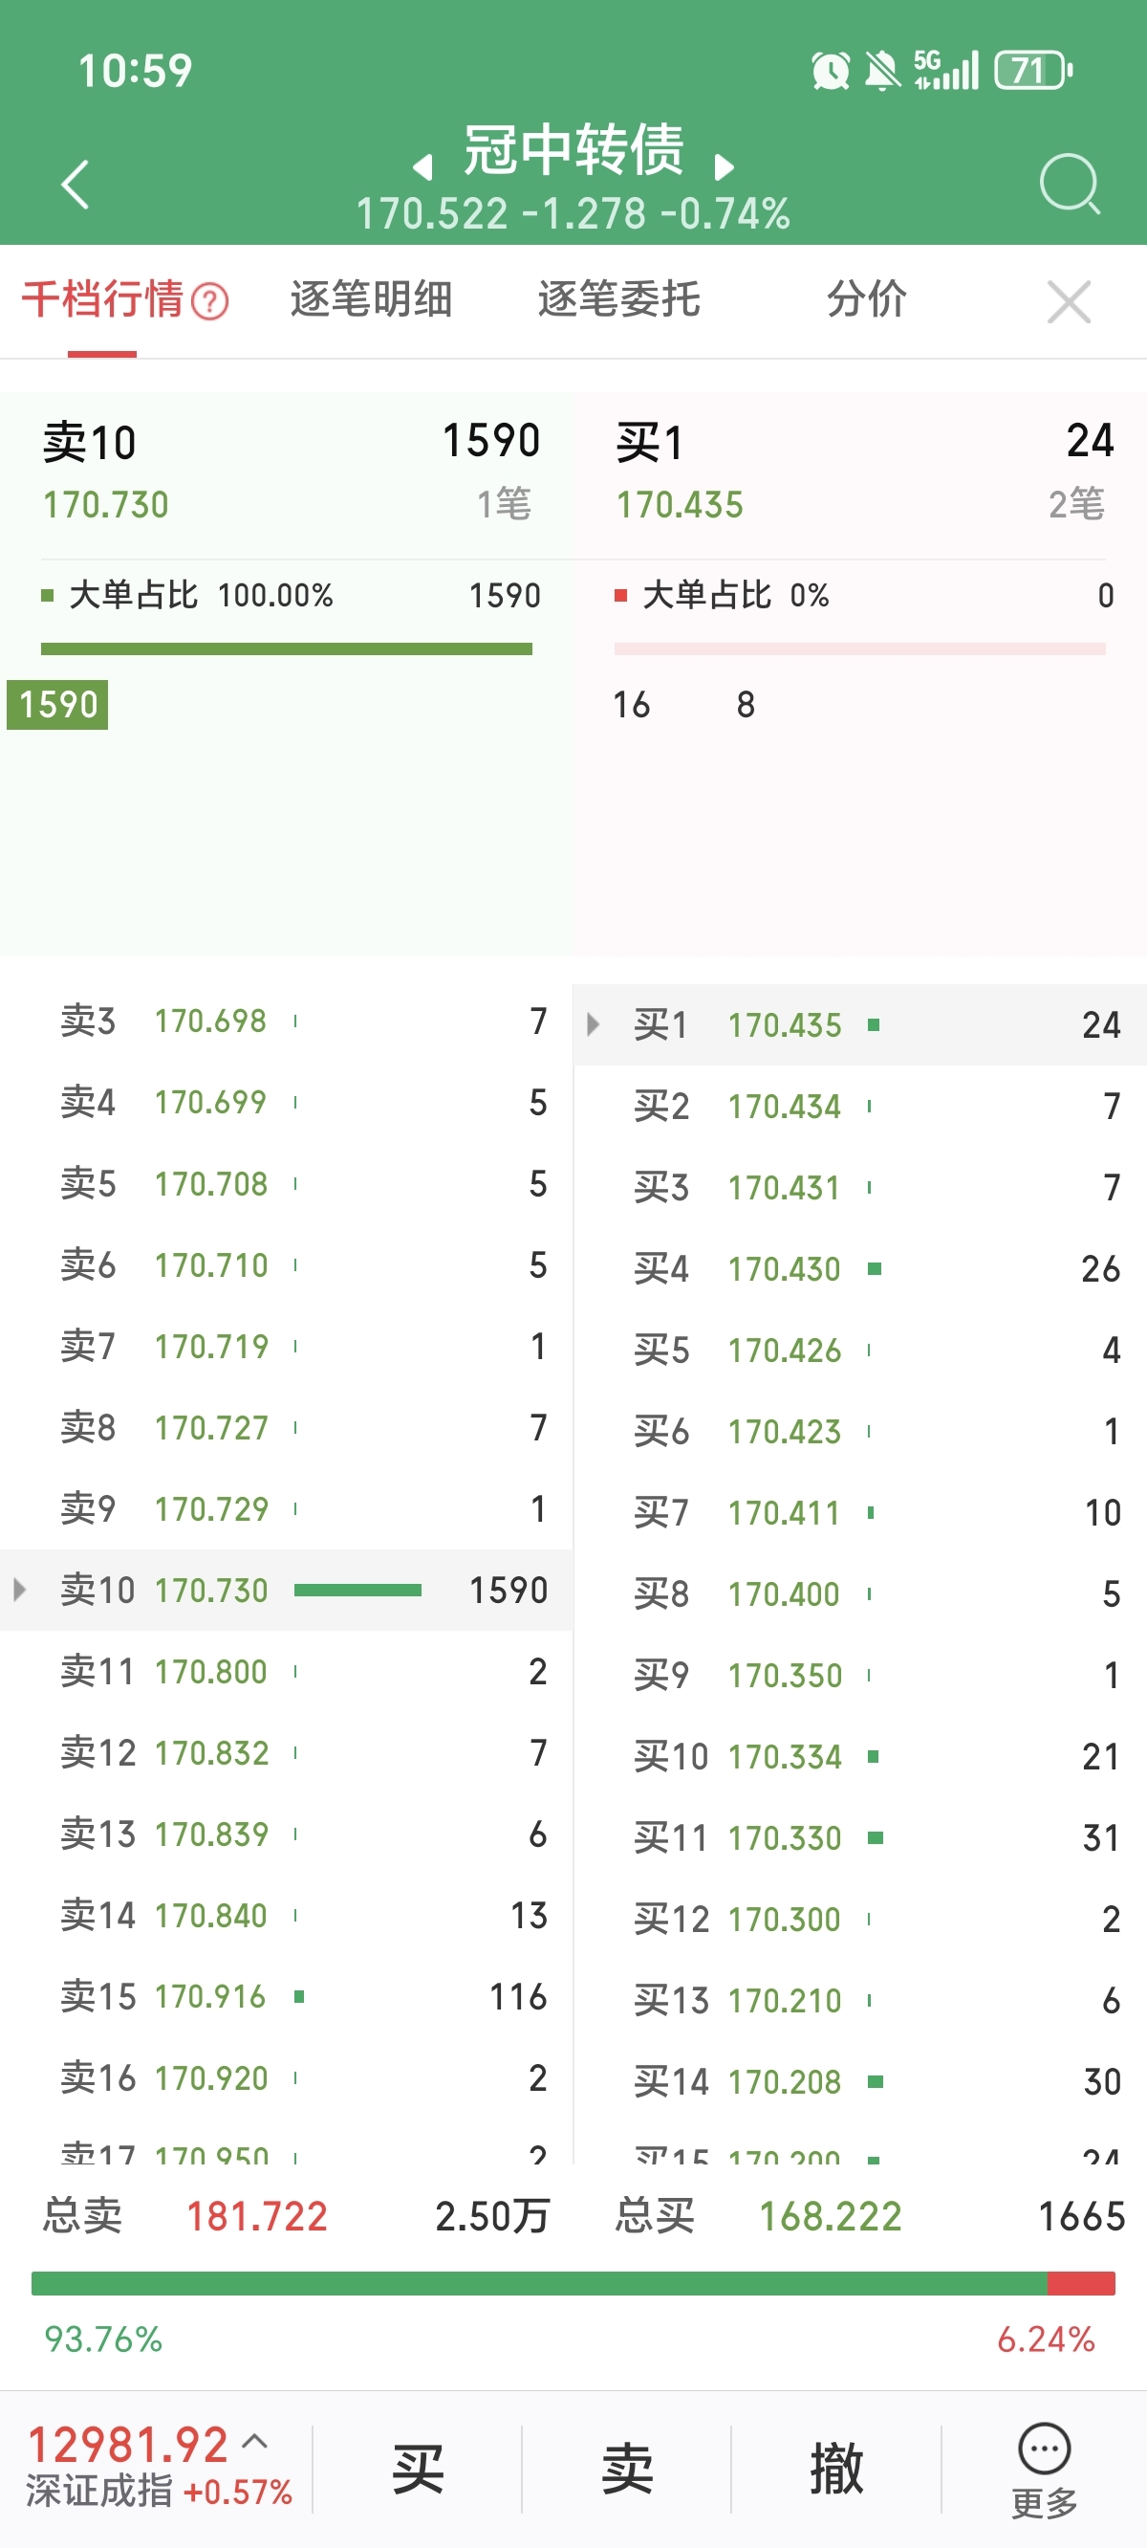The height and width of the screenshot is (2548, 1147).
Task: Switch to the 逐笔明细 tab
Action: click(371, 299)
